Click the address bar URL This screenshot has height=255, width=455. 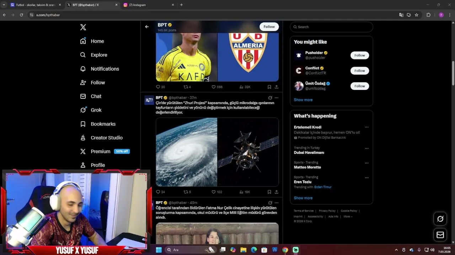click(x=48, y=15)
